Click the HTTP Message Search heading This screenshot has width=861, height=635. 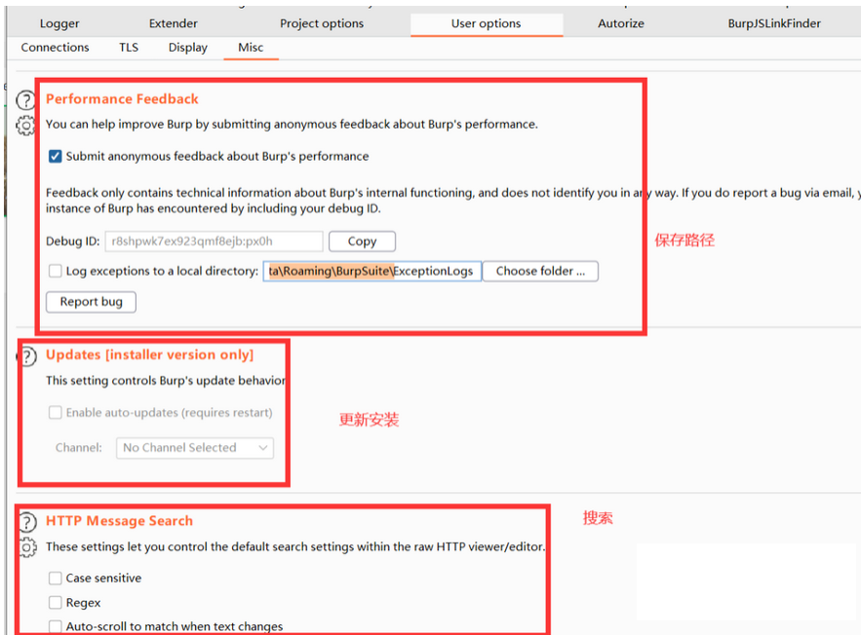pos(120,521)
